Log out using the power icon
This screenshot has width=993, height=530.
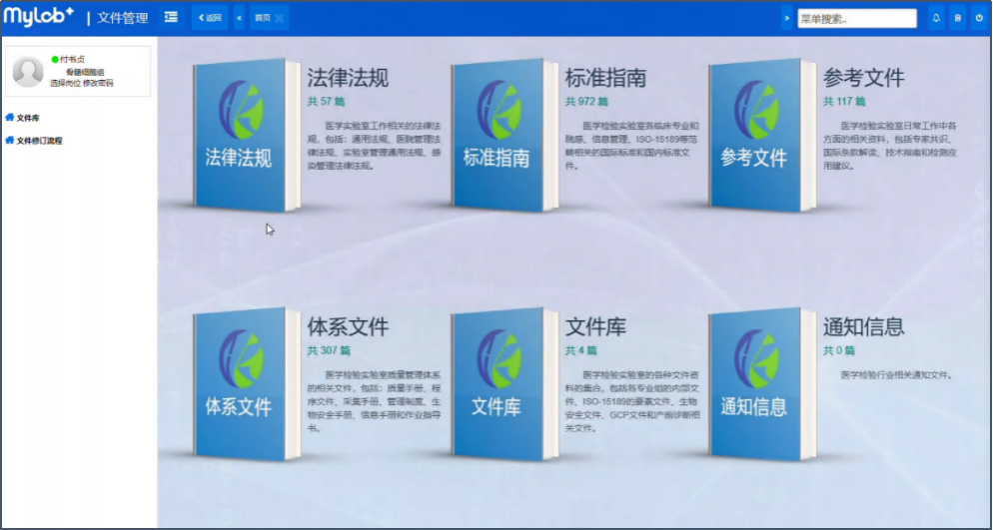[x=979, y=18]
